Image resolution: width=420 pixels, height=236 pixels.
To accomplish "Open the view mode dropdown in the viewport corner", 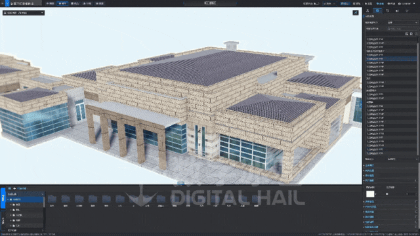I will [24, 12].
